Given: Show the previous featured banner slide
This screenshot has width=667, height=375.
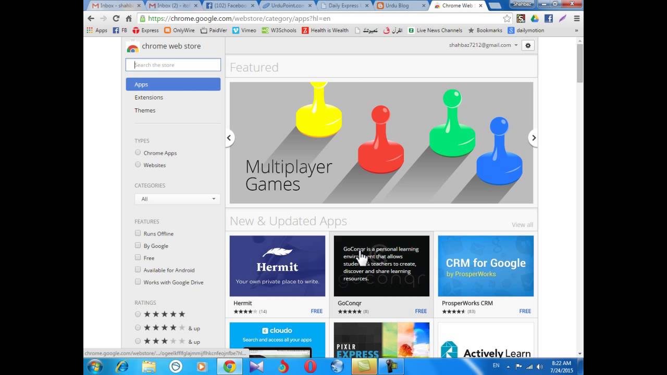Looking at the screenshot, I should pos(229,138).
